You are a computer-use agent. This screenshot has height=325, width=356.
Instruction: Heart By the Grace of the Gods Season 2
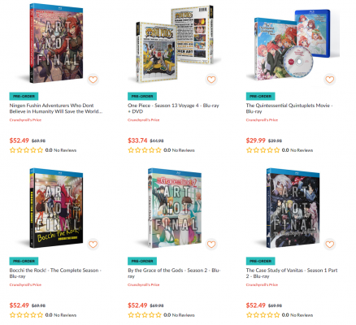point(211,245)
